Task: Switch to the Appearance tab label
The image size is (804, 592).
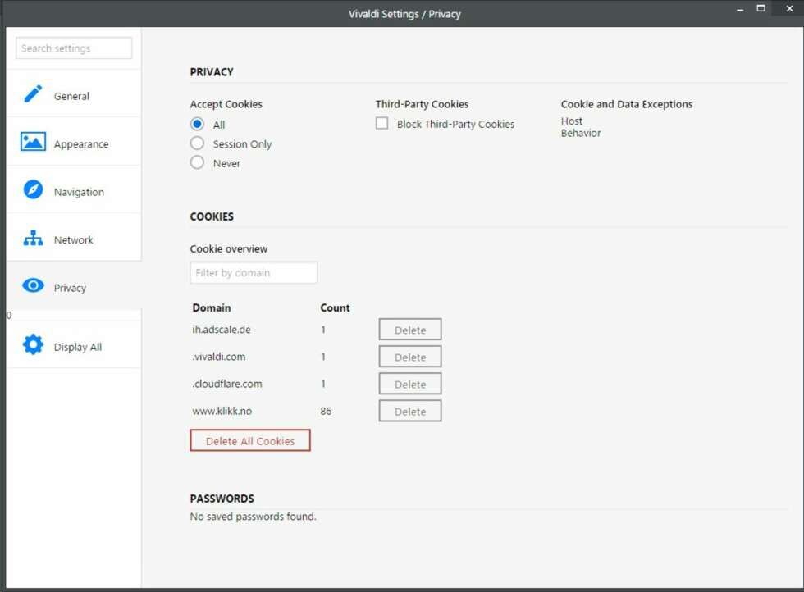Action: 81,144
